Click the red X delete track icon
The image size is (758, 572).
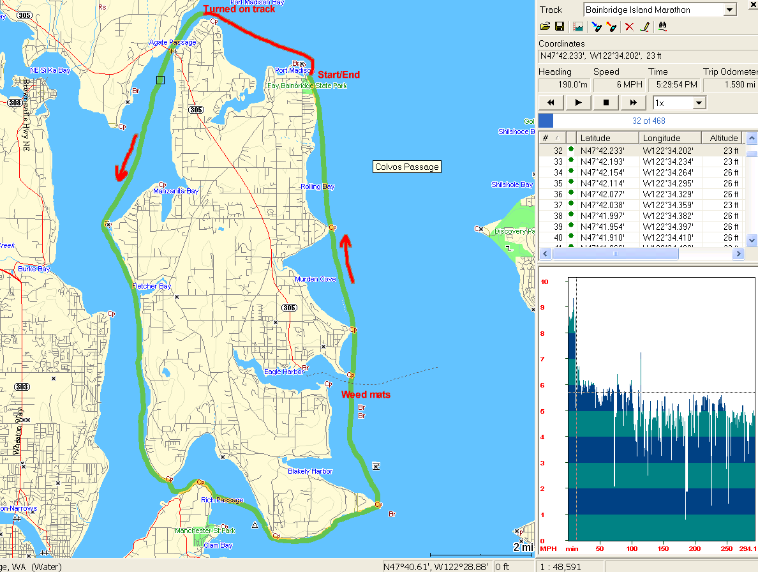point(629,27)
